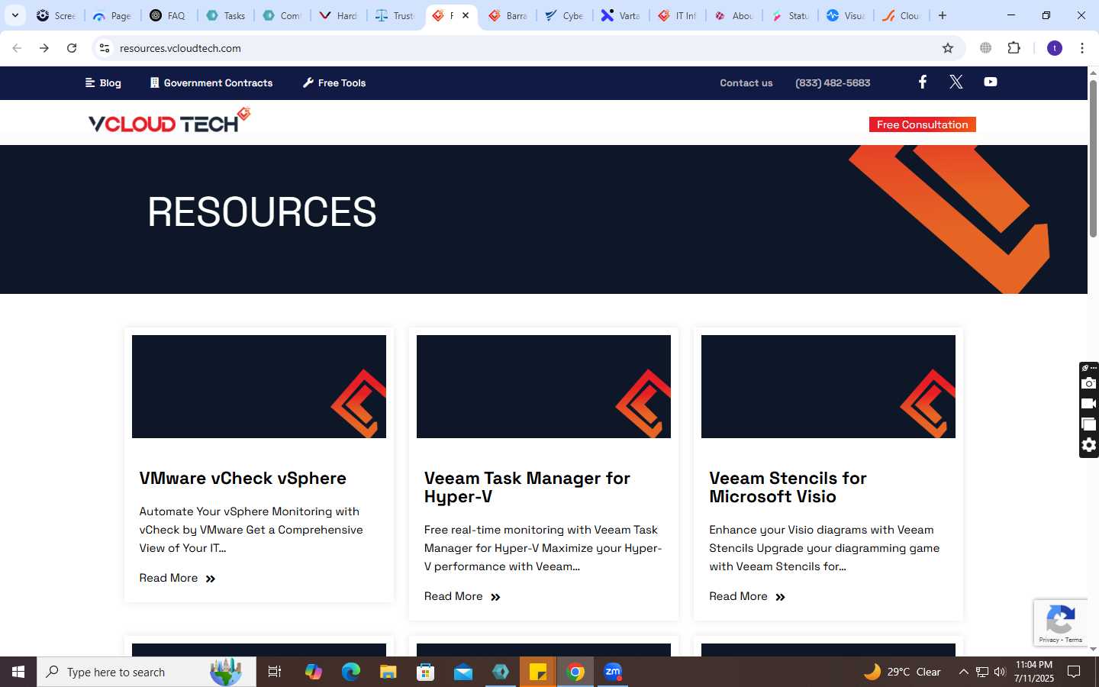Open Free Tools menu item
1099x687 pixels.
(x=334, y=82)
